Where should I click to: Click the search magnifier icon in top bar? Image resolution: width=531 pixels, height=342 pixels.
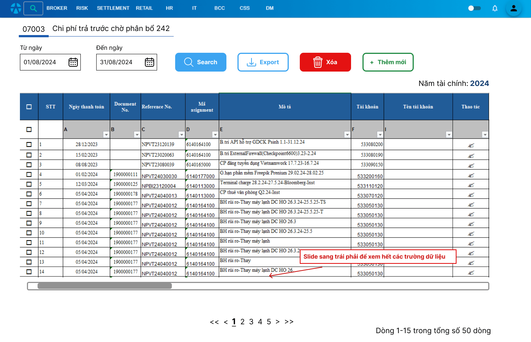(33, 8)
